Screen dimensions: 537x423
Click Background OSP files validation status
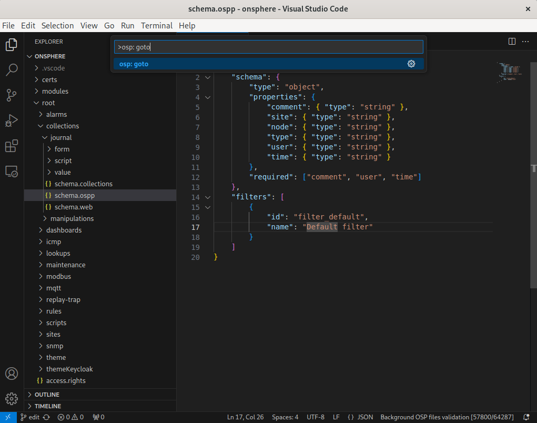[x=447, y=417]
